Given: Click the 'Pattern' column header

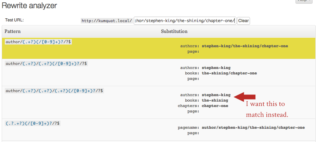Looking at the screenshot, I should [13, 32].
